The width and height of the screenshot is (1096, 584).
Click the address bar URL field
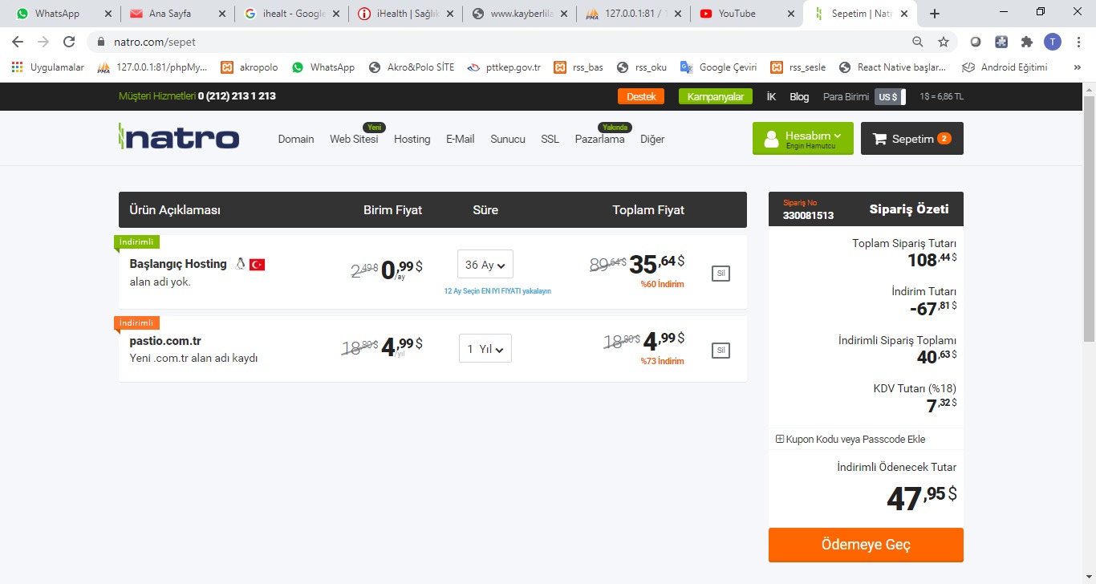481,42
